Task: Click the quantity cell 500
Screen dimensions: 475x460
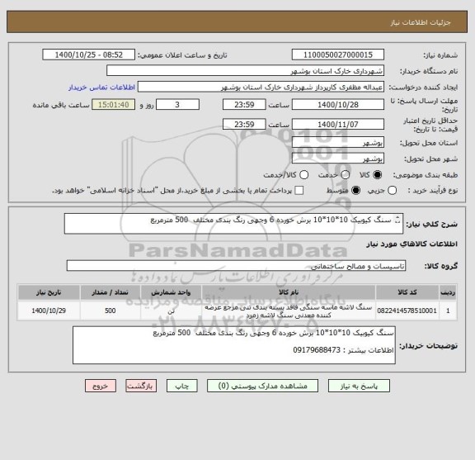Action: pos(111,311)
